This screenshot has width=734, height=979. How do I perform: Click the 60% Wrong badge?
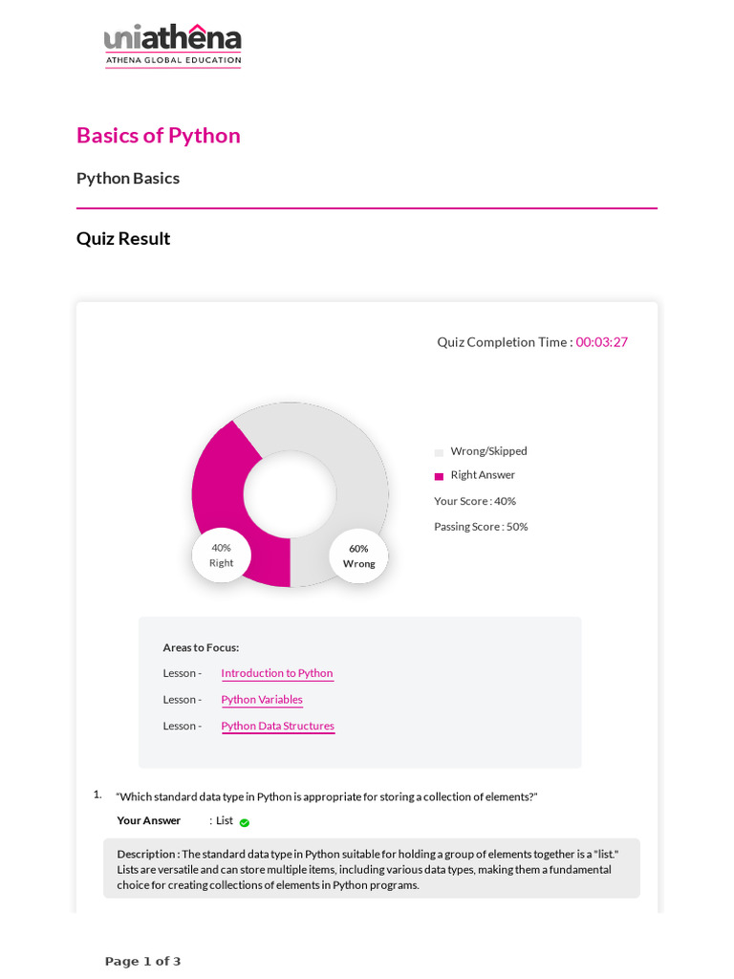pyautogui.click(x=358, y=556)
